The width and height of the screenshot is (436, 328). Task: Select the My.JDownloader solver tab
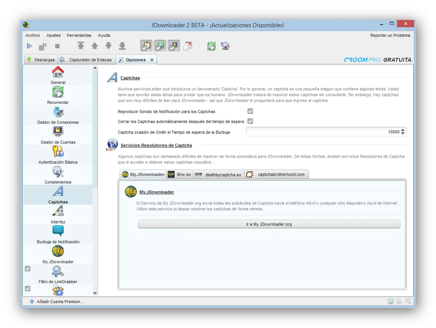pyautogui.click(x=143, y=174)
